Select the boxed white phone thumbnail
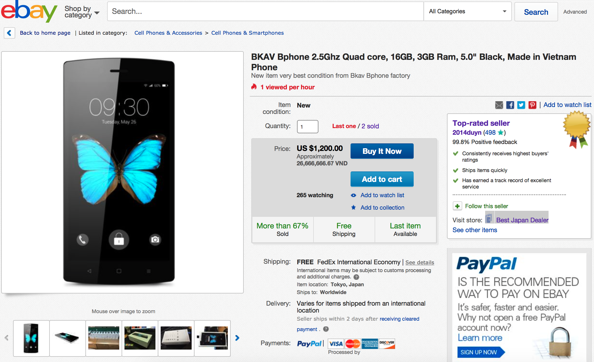 (176, 338)
